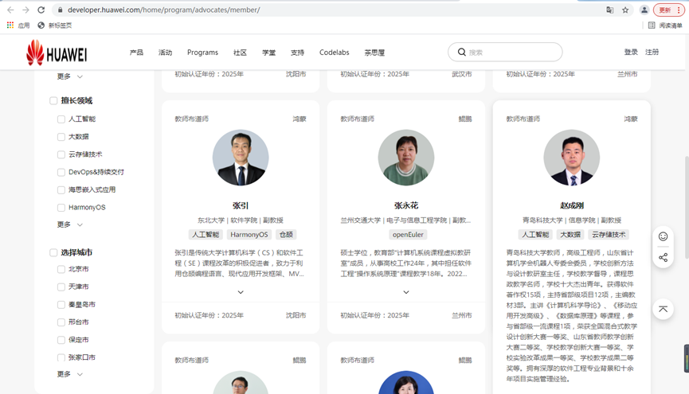Open the Codelabs menu
Screen dimensions: 689x394
click(335, 53)
